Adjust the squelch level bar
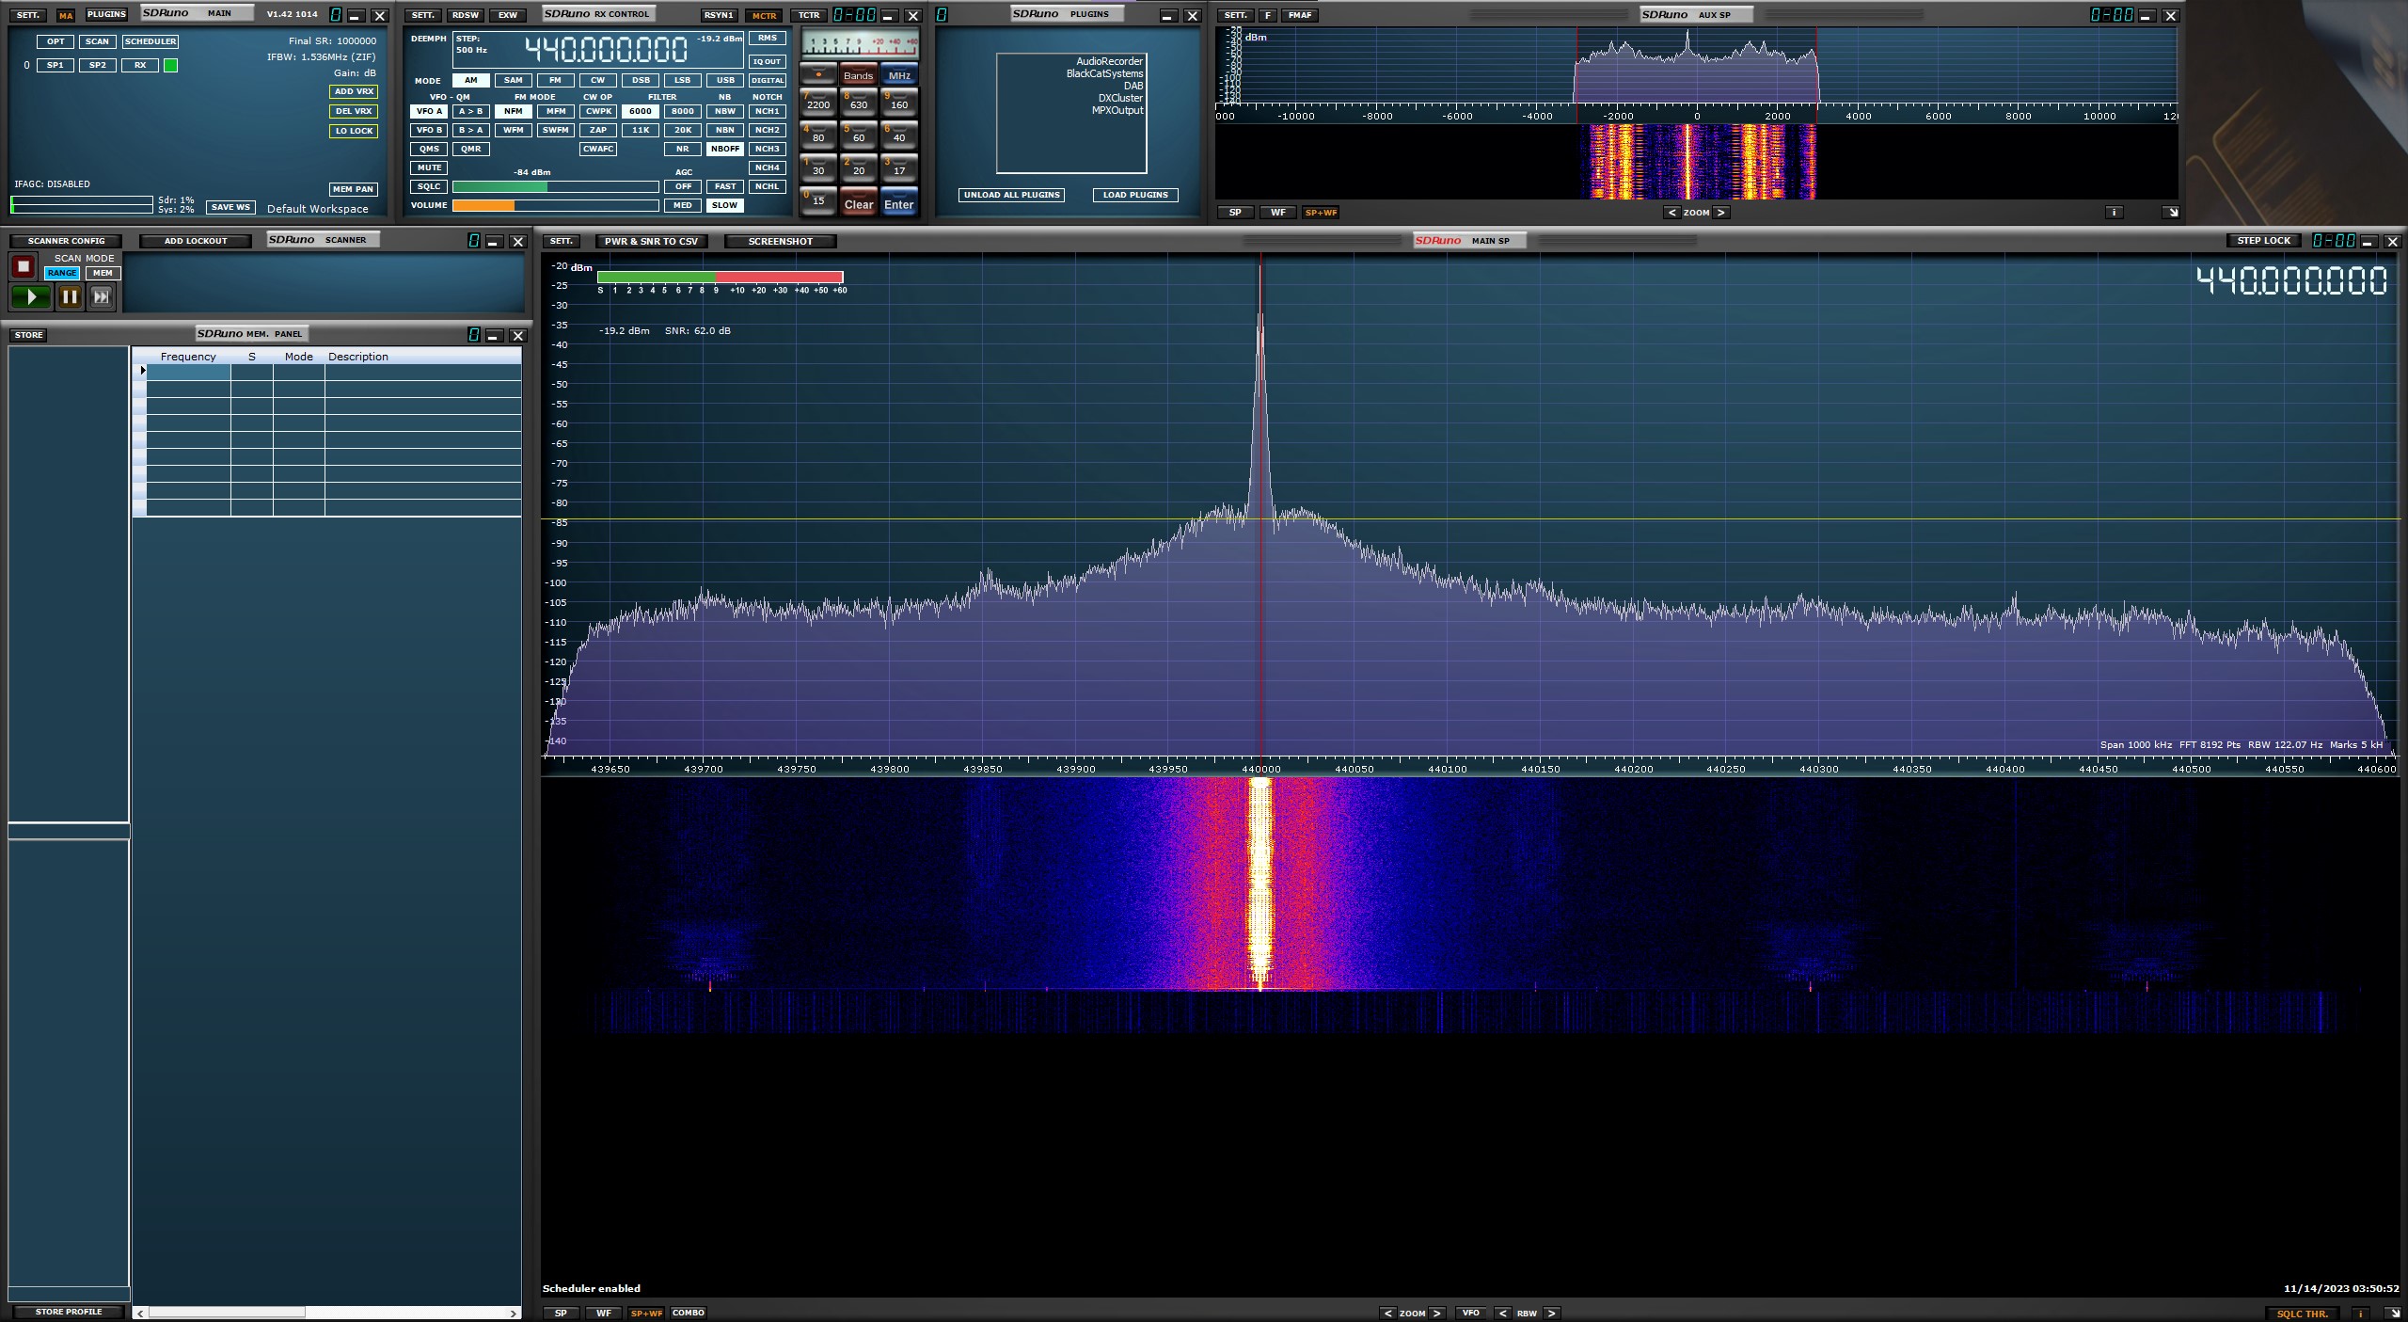This screenshot has height=1322, width=2408. pos(555,186)
